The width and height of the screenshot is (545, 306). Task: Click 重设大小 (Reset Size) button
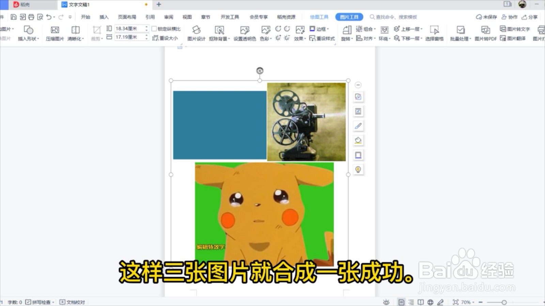click(165, 38)
